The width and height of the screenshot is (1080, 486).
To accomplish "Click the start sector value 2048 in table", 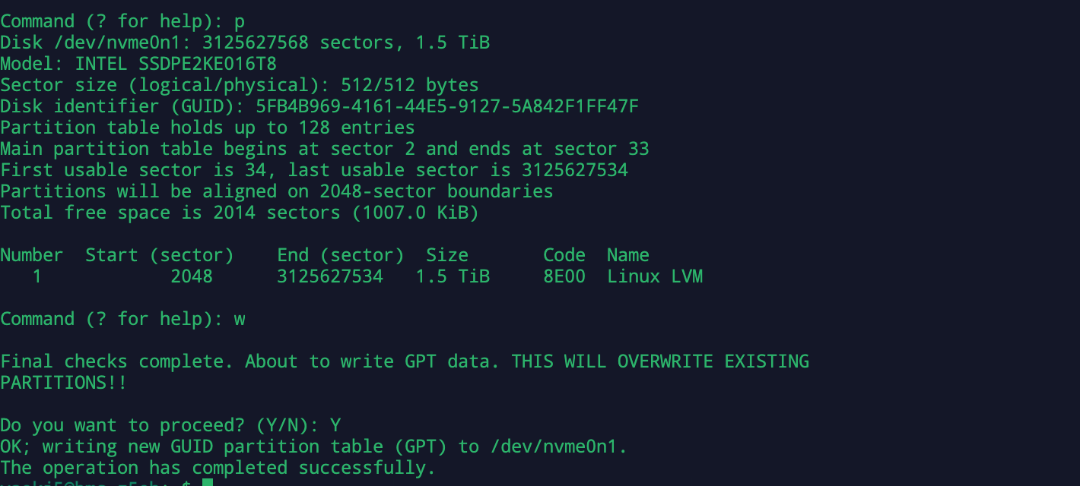I will click(192, 276).
